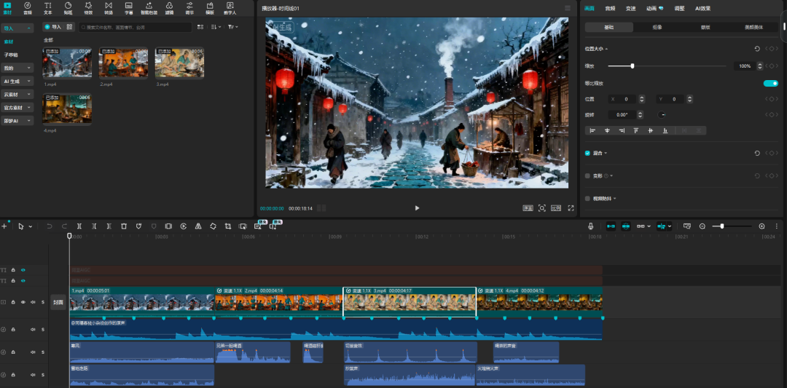
Task: Select the 3.mp4 thumbnail in media library
Action: (x=179, y=64)
